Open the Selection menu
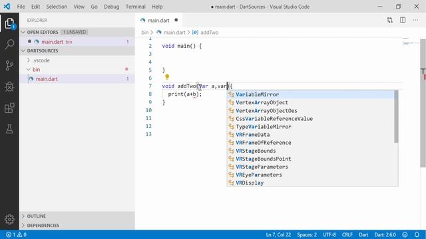426x239 pixels. (x=57, y=7)
